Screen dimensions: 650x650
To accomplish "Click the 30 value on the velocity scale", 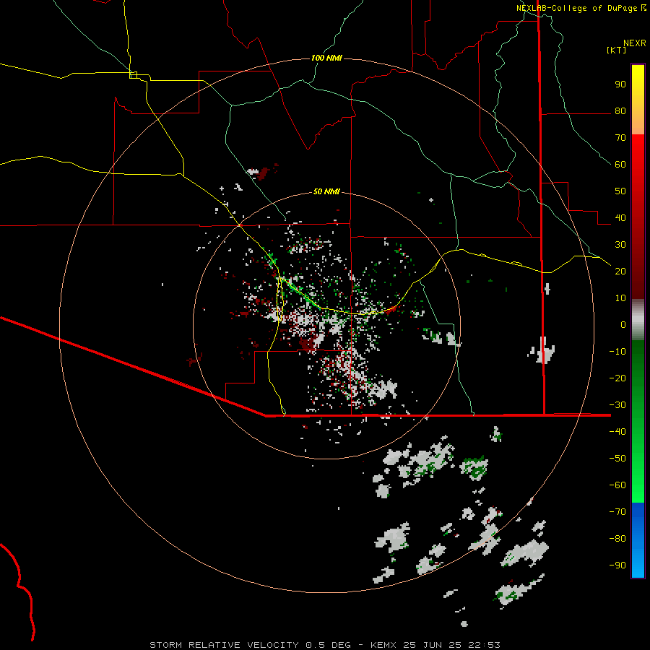I will coord(620,245).
